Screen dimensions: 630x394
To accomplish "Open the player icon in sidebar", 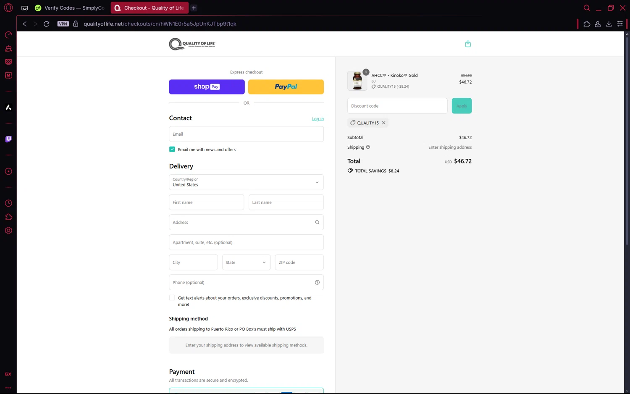I will point(8,171).
